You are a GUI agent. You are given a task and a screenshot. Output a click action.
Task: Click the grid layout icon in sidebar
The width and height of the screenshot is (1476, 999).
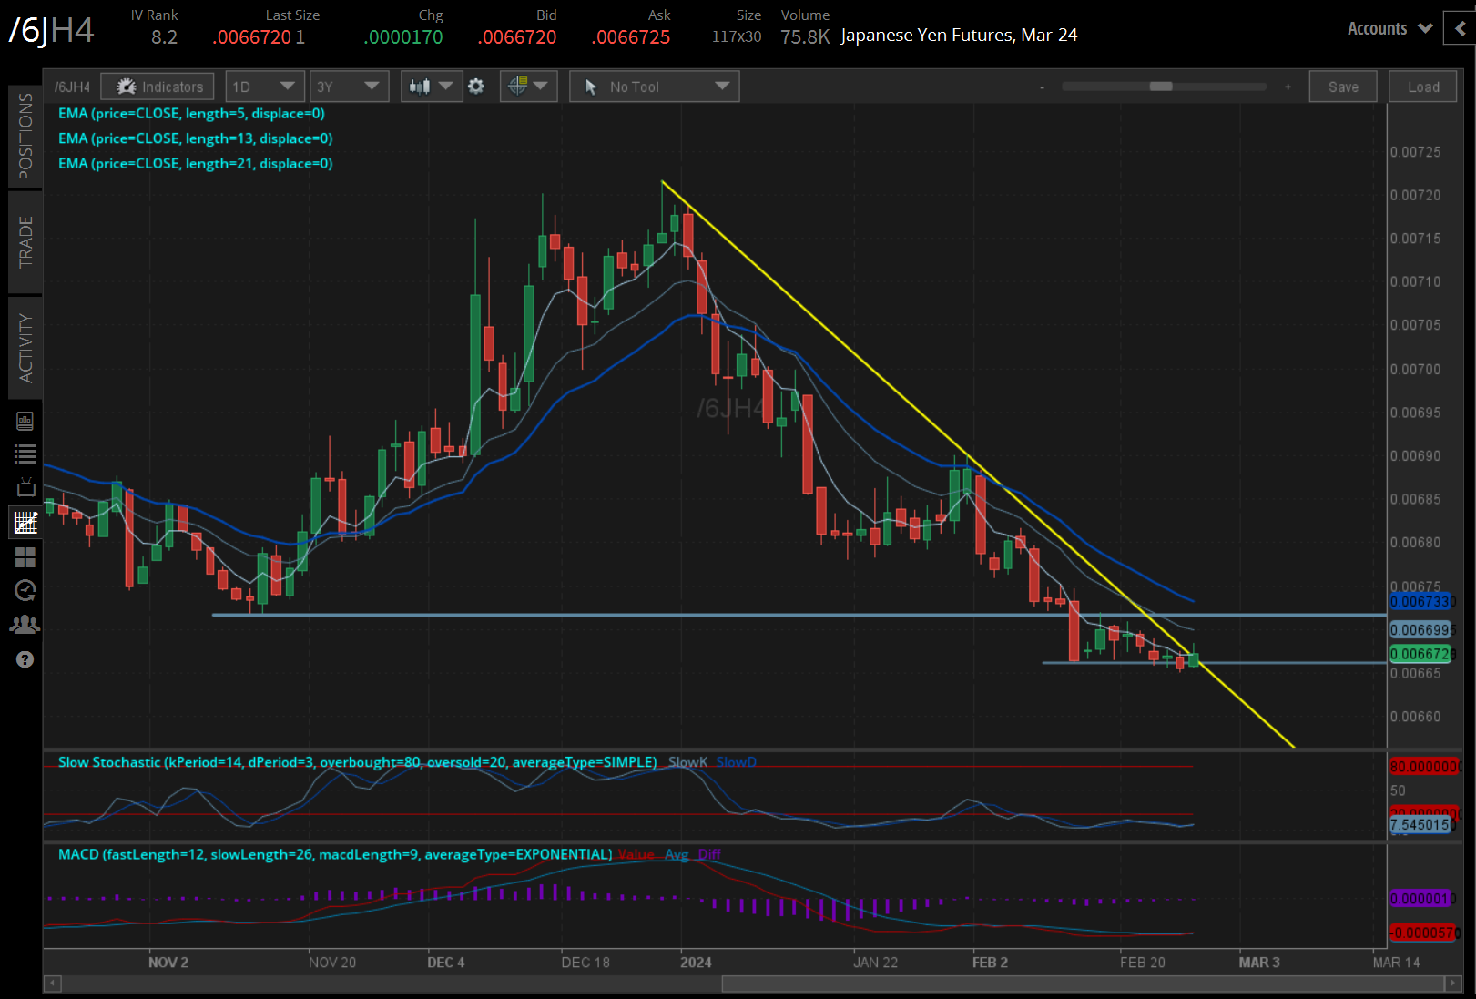25,556
